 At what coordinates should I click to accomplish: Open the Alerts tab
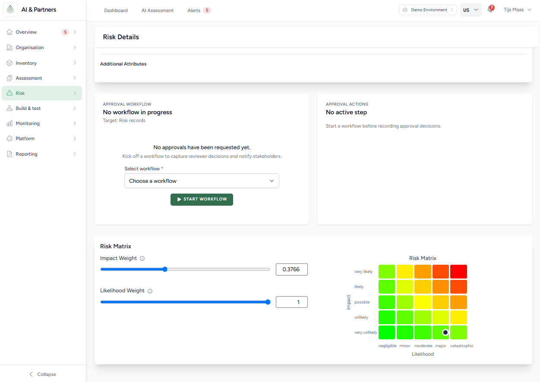pyautogui.click(x=199, y=10)
